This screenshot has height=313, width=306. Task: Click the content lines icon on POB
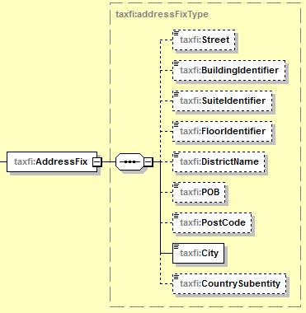(177, 186)
